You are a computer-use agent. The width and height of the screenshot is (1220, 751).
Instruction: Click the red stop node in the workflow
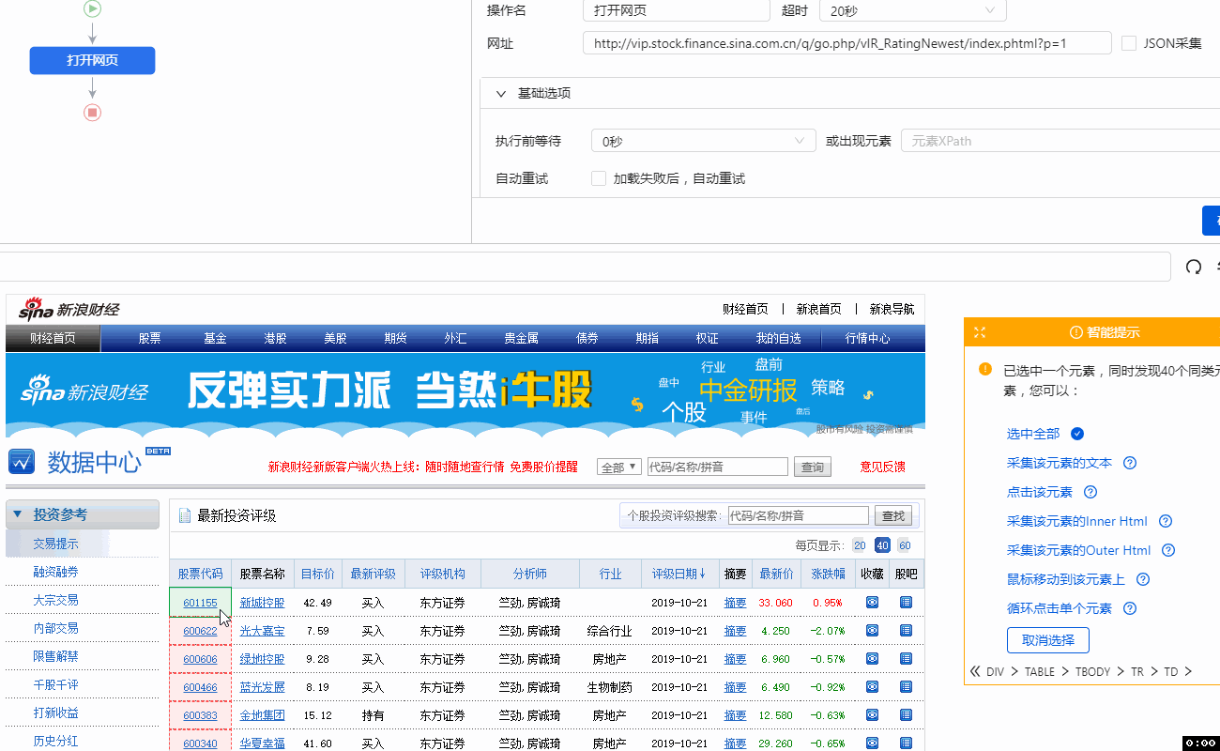(92, 113)
